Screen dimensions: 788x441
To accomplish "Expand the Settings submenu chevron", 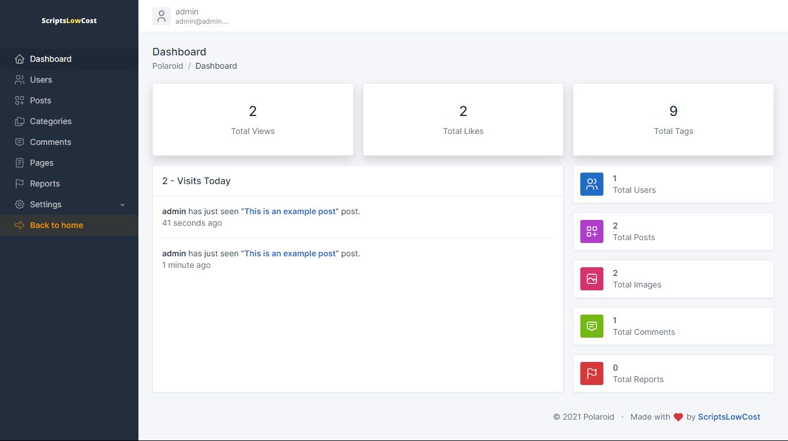I will tap(122, 204).
